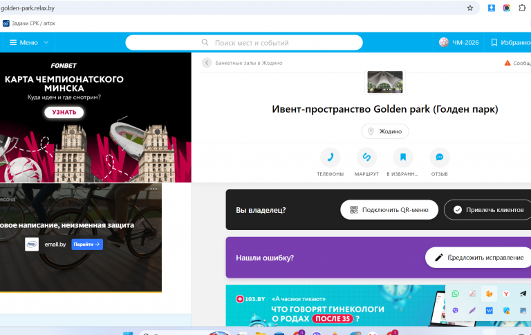Click the blue W tray icon
Screen dimensions: 531x335
coord(490,310)
